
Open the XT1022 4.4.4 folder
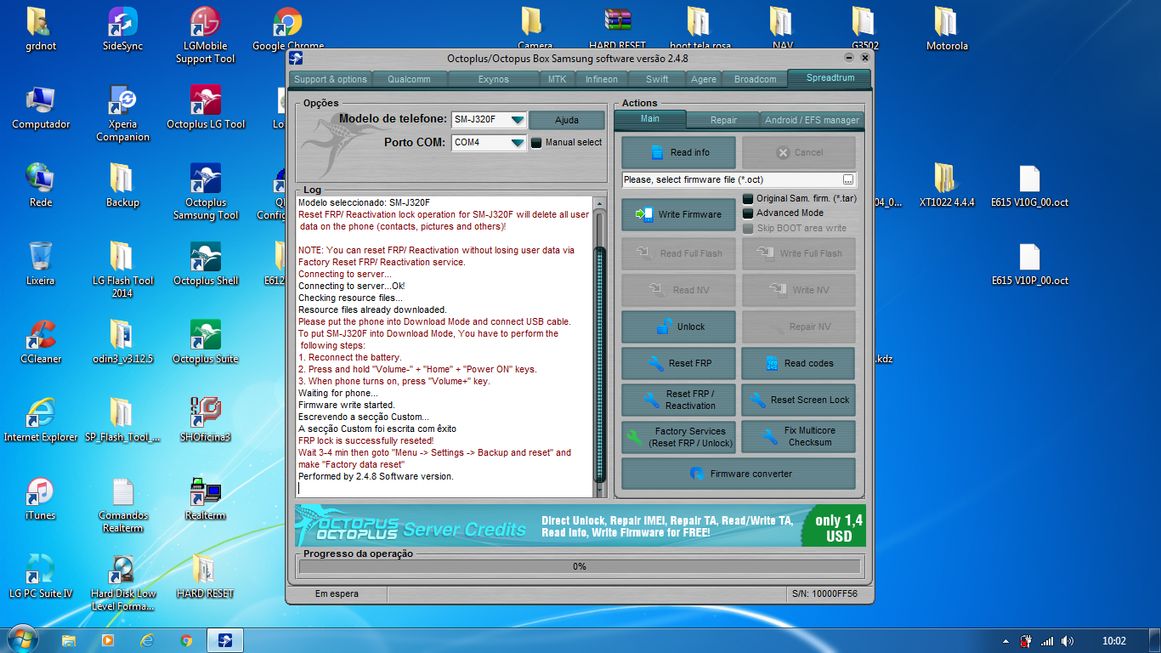tap(947, 186)
